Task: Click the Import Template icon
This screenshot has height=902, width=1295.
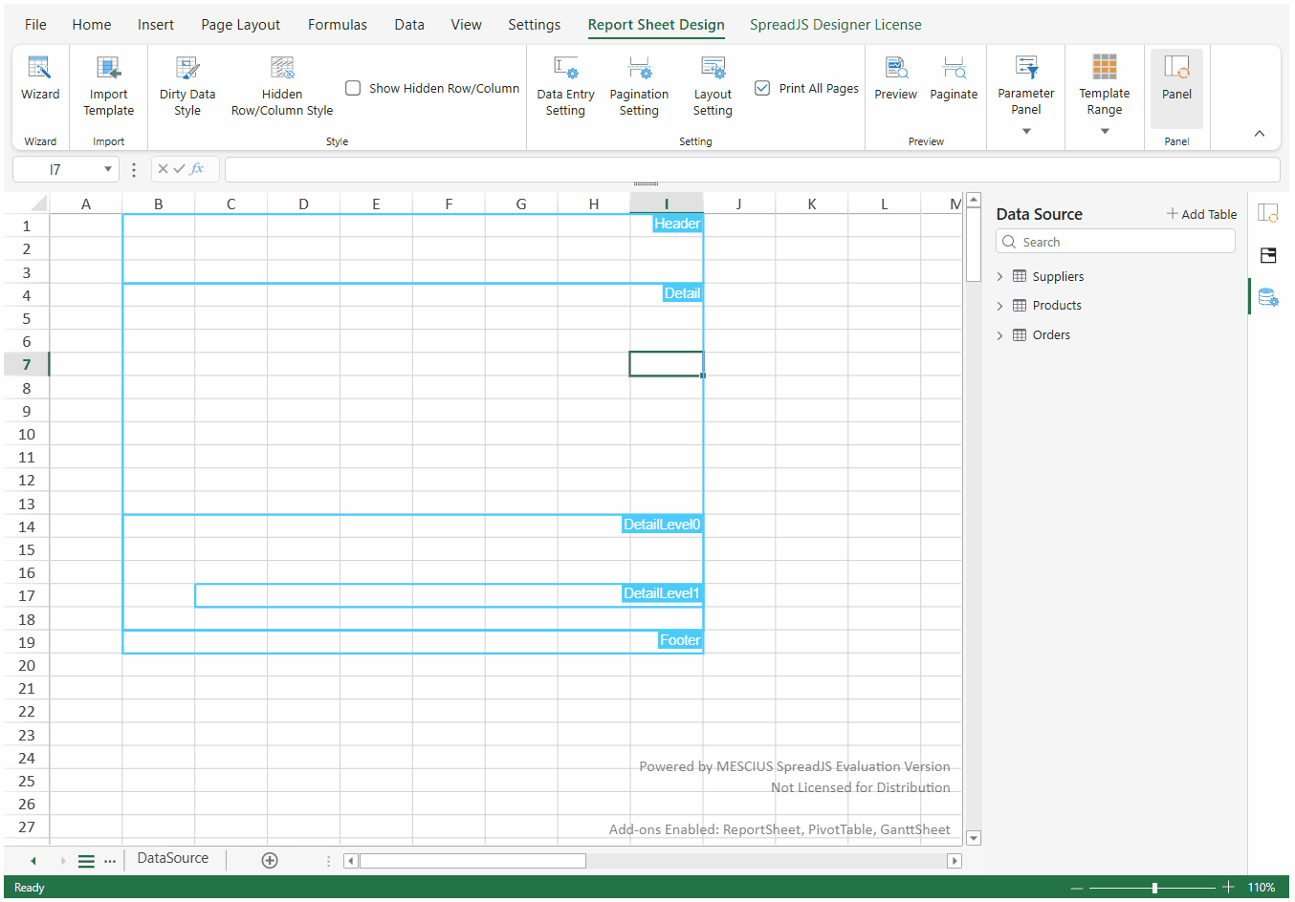Action: 108,68
